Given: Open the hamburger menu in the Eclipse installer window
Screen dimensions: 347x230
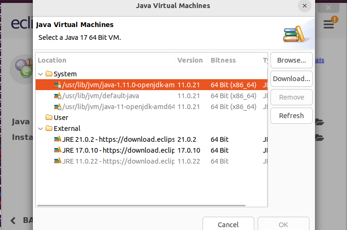Looking at the screenshot, I should [x=328, y=24].
